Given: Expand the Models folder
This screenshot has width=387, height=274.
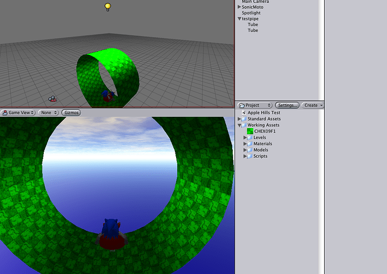Looking at the screenshot, I should (x=245, y=150).
